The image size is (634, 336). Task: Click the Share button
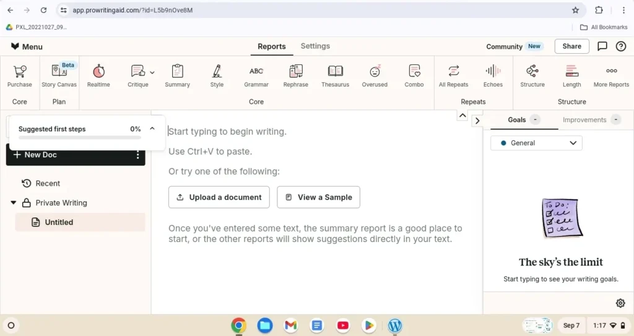[571, 46]
